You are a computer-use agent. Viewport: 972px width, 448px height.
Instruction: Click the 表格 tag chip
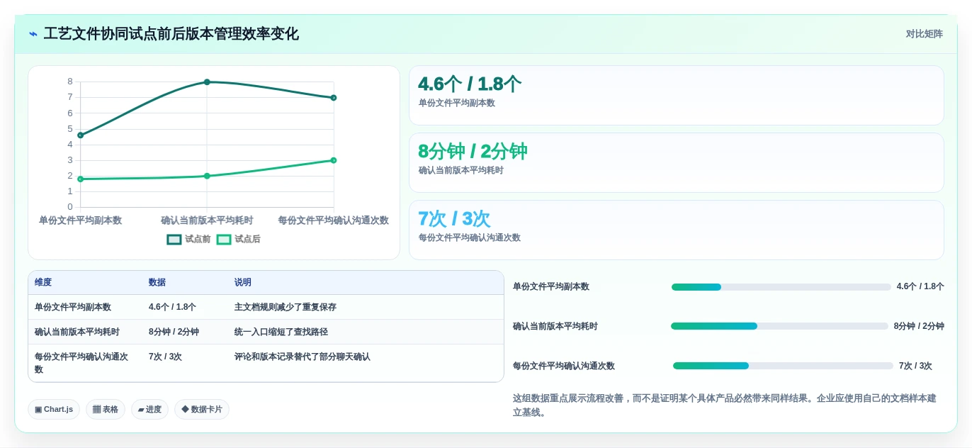click(106, 409)
